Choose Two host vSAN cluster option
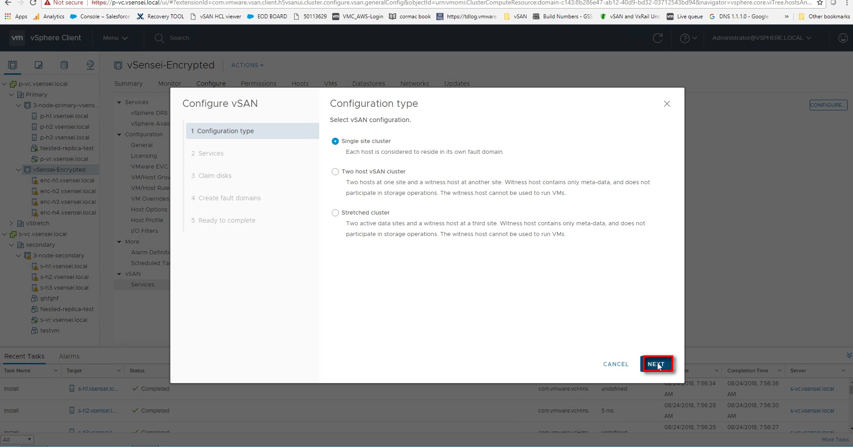This screenshot has height=447, width=853. (335, 172)
